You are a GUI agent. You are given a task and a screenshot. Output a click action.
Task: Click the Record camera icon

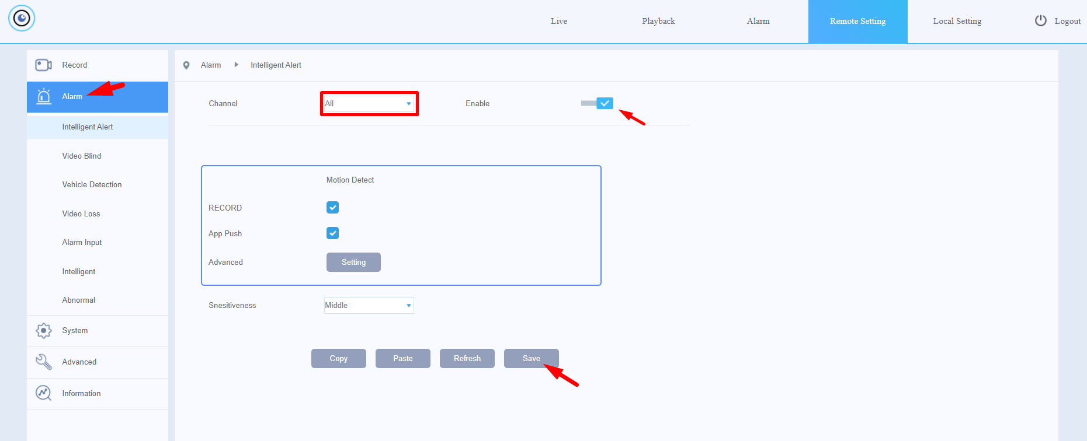pyautogui.click(x=43, y=65)
